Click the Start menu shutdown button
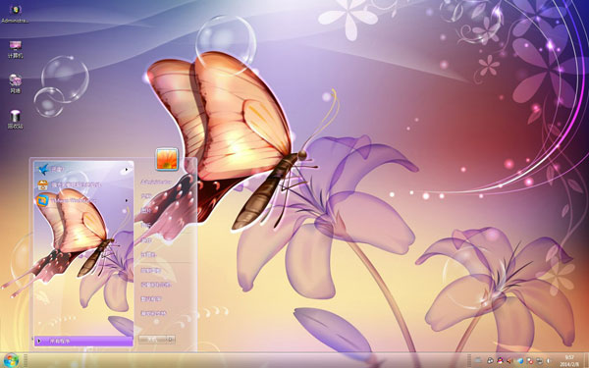The image size is (589, 368). 152,340
